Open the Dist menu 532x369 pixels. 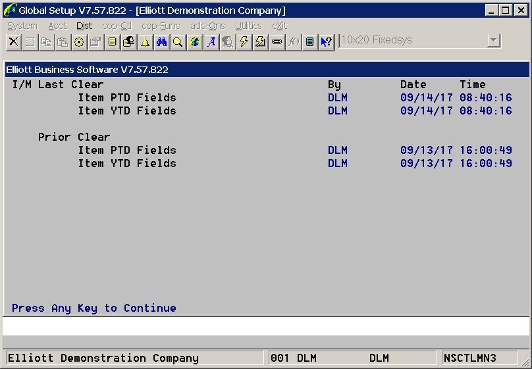coord(84,26)
